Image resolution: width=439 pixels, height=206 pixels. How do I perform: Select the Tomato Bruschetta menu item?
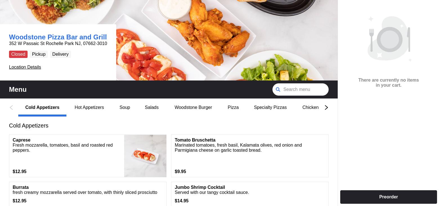250,156
